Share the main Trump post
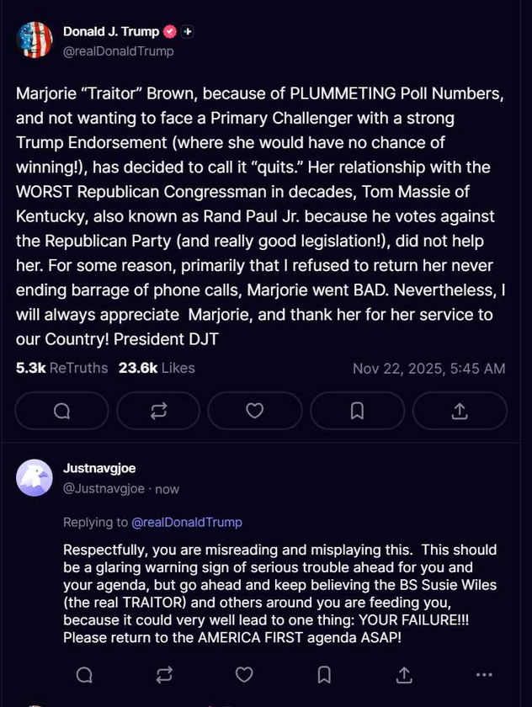532x707 pixels. 460,411
